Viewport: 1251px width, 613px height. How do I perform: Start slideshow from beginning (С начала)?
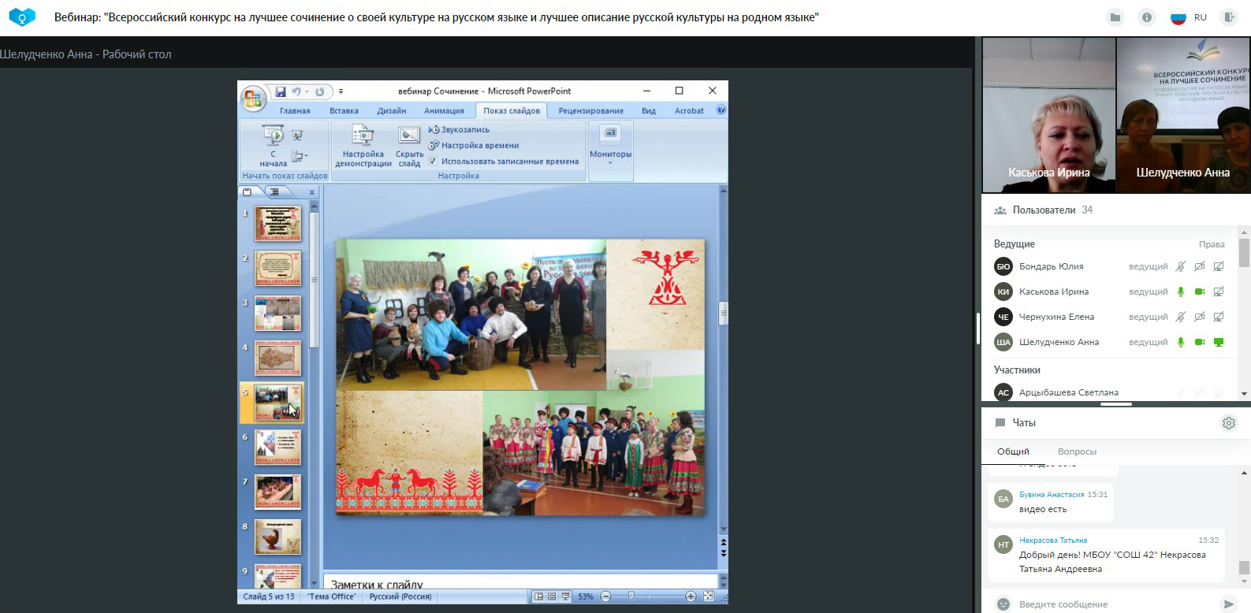(x=273, y=146)
